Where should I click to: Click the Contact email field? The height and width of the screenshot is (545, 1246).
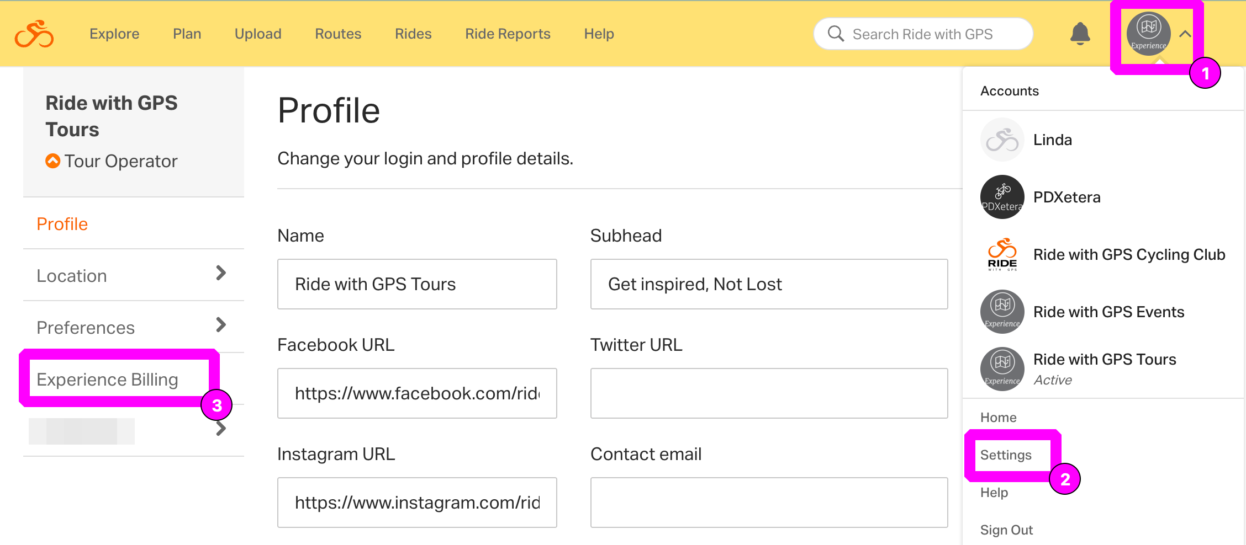[769, 503]
